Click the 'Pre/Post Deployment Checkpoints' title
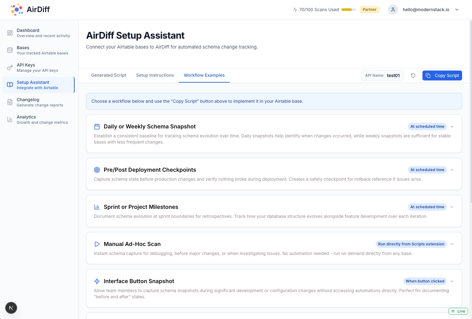472x319 pixels. click(150, 170)
